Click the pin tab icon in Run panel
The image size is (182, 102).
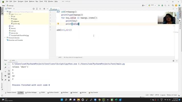(x=5, y=80)
